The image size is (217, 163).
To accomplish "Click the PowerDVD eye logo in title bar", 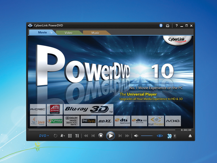I will point(30,26).
